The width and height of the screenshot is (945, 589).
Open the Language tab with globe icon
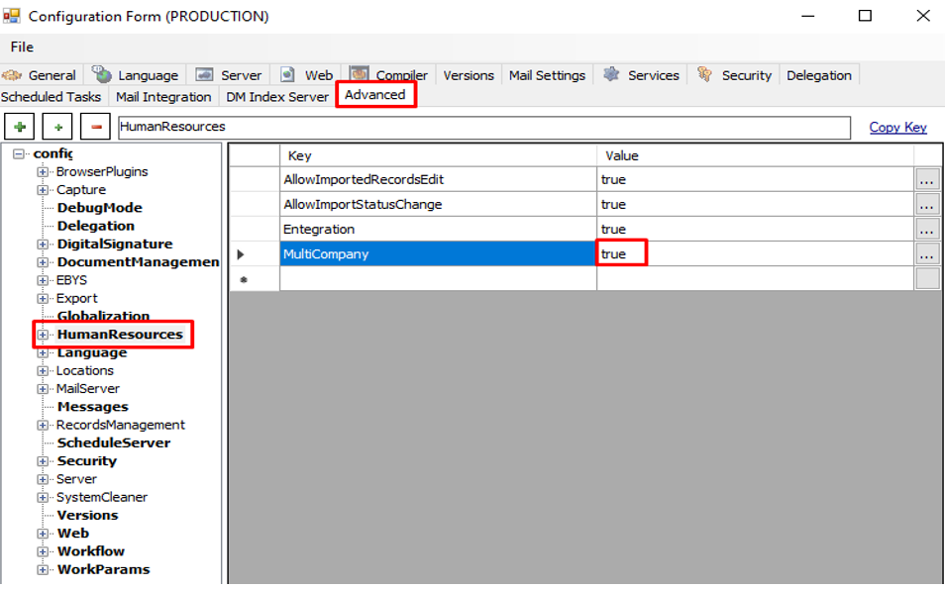click(x=136, y=75)
